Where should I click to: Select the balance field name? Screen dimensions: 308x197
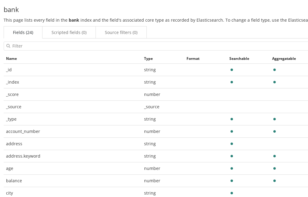[x=14, y=181]
